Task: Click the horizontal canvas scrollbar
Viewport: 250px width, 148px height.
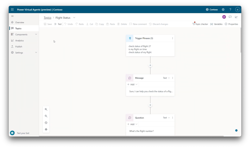Action: pyautogui.click(x=131, y=136)
